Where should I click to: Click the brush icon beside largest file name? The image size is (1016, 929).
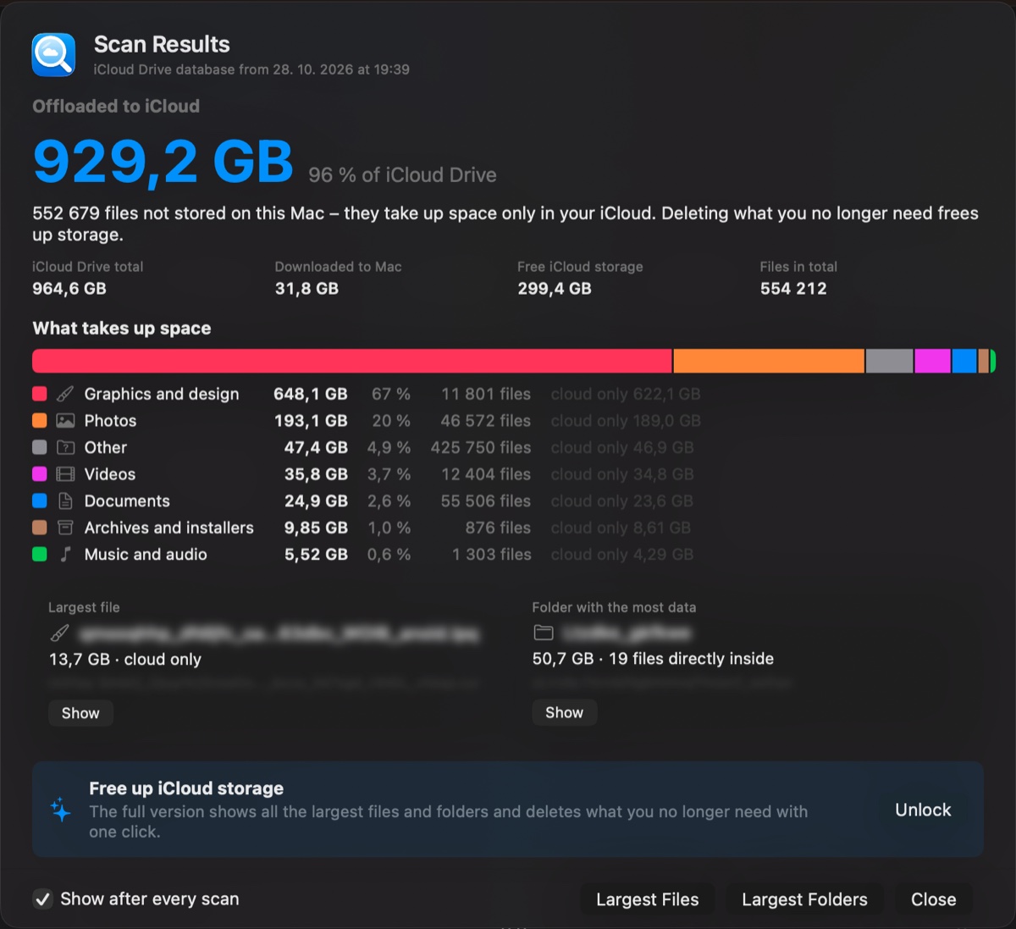coord(60,633)
